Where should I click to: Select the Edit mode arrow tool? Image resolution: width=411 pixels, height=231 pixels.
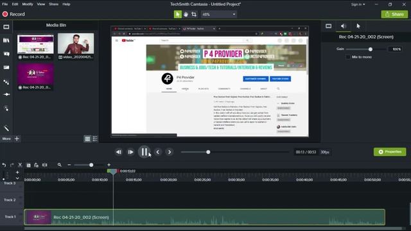178,14
